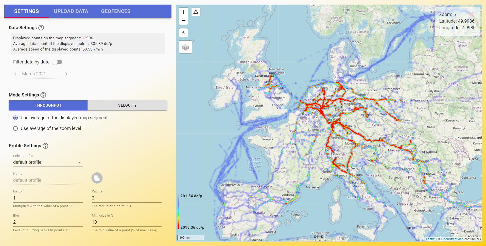The height and width of the screenshot is (246, 486).
Task: Edit the Factor value field
Action: pos(48,198)
